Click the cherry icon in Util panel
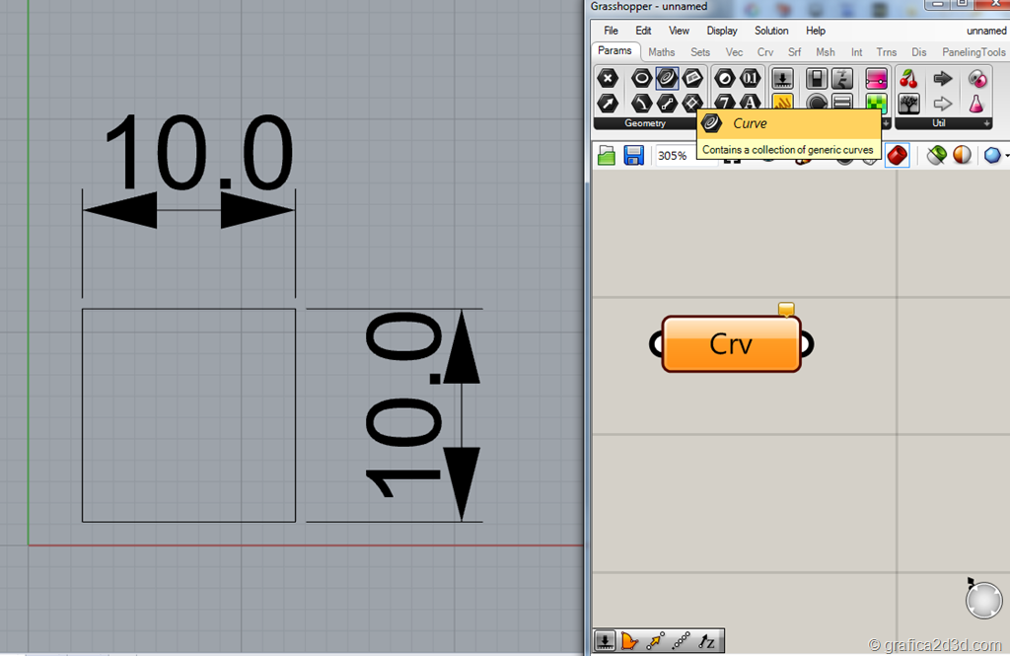1010x656 pixels. [x=908, y=79]
